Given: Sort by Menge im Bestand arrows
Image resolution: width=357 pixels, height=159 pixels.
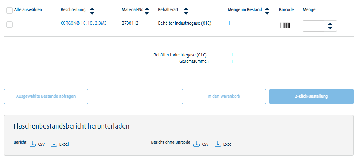Looking at the screenshot, I should tap(267, 10).
